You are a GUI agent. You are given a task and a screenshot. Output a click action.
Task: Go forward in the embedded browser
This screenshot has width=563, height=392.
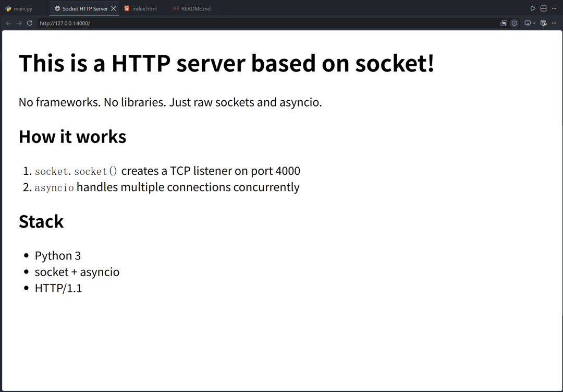(x=19, y=23)
